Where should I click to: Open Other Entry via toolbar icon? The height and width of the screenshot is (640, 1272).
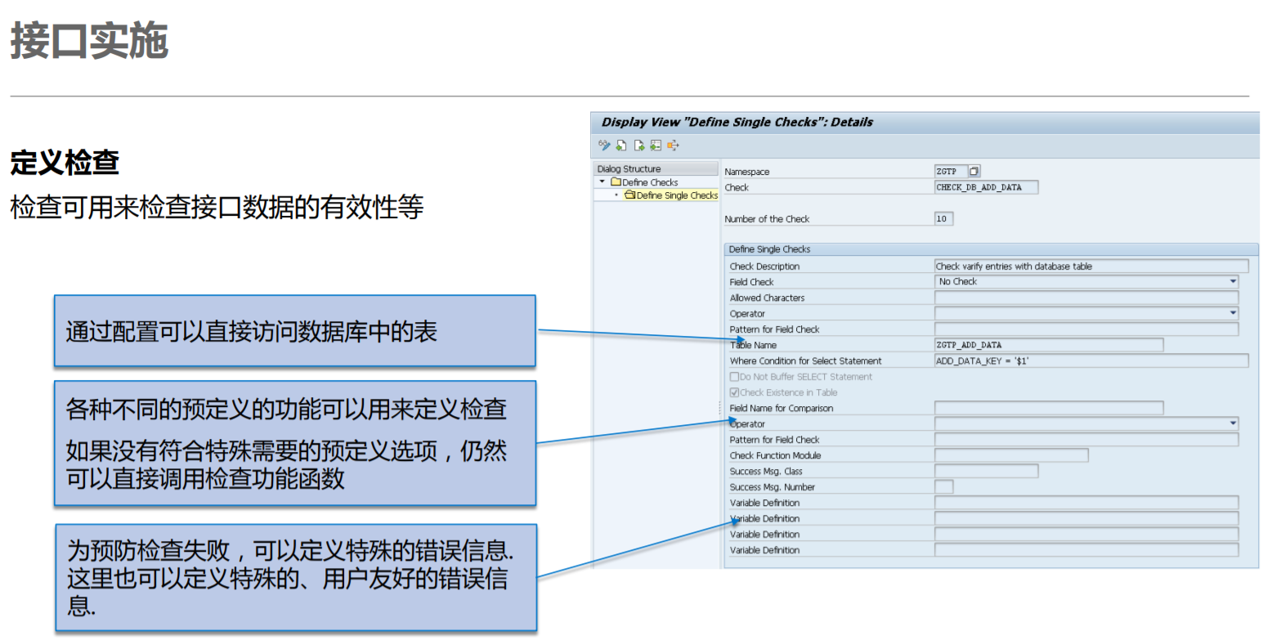656,145
